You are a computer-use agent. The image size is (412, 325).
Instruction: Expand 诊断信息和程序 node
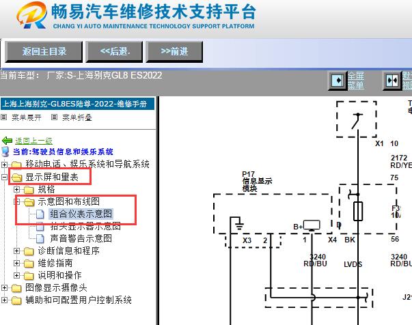[16, 251]
